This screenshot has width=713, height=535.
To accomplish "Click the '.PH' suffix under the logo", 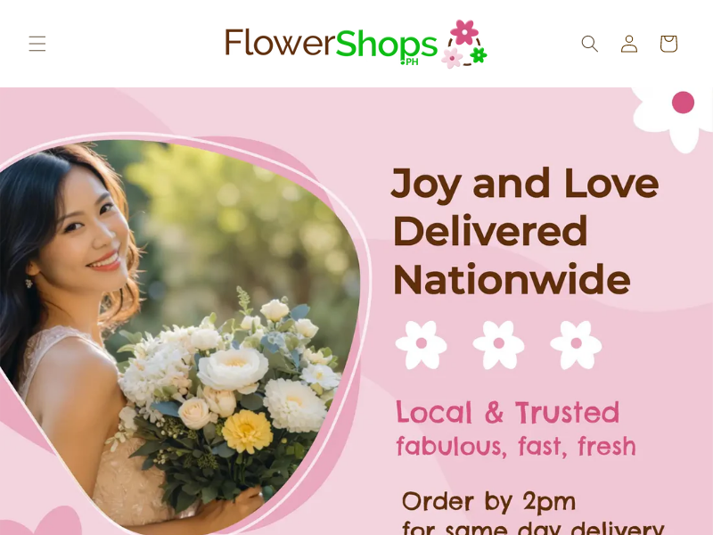I will 409,62.
